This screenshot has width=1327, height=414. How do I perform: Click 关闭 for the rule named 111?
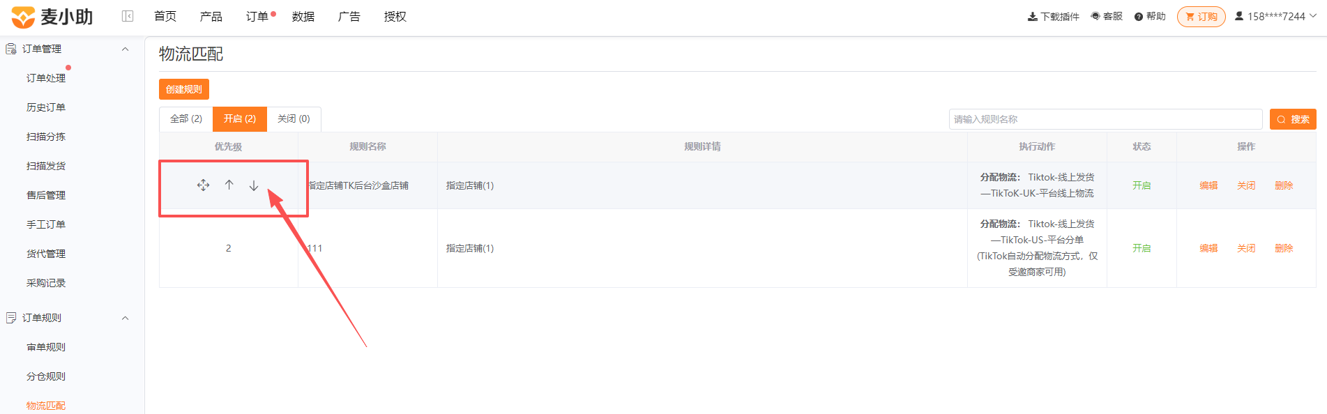(1246, 248)
